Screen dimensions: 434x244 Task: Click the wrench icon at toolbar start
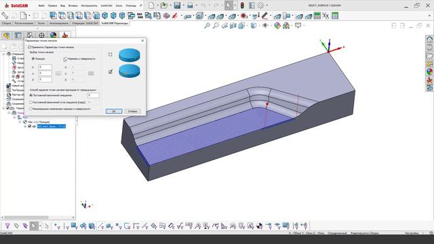coord(5,16)
